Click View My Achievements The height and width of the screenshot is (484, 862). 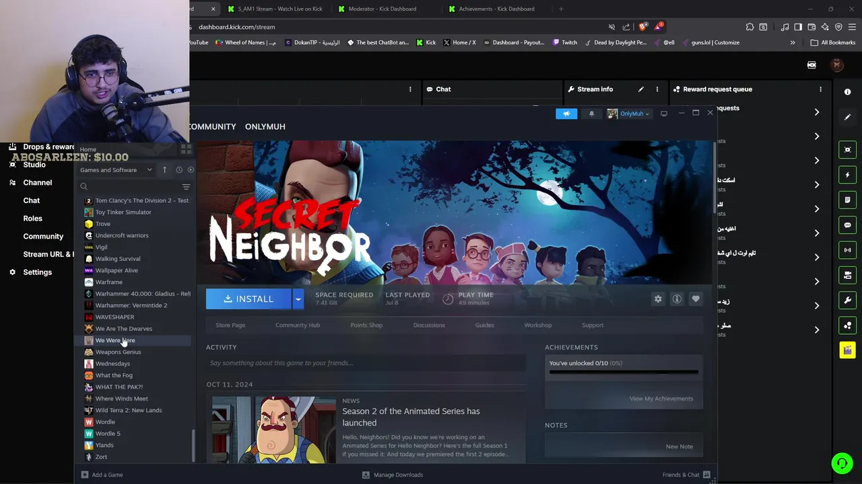pyautogui.click(x=661, y=399)
